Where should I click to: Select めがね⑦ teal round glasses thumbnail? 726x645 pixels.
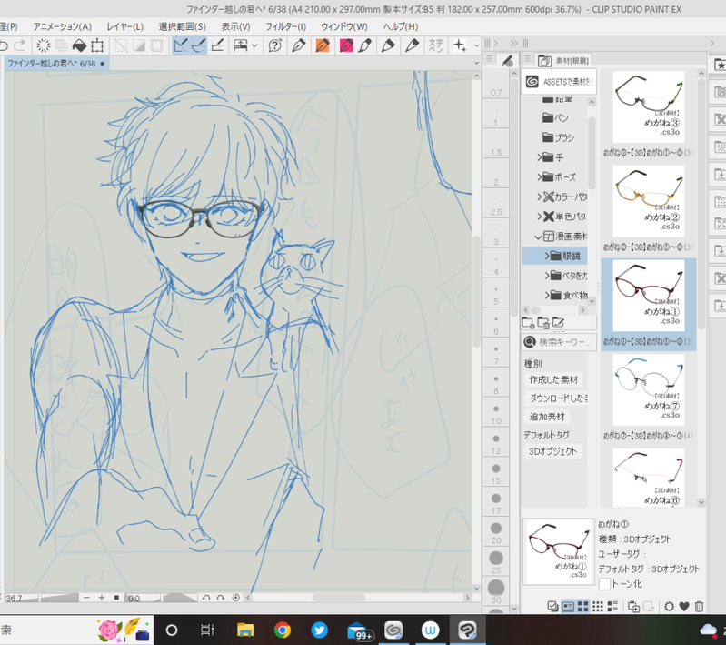tap(648, 390)
